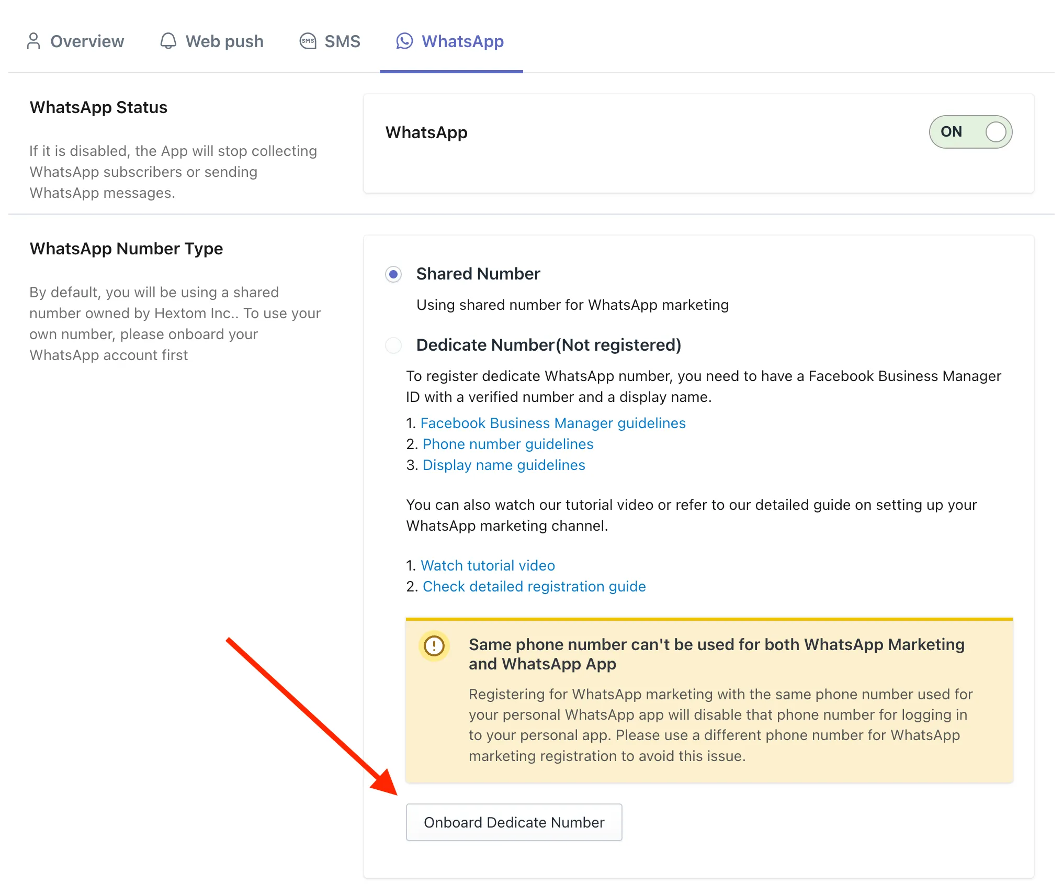
Task: Click the Web push bell icon
Action: [x=168, y=41]
